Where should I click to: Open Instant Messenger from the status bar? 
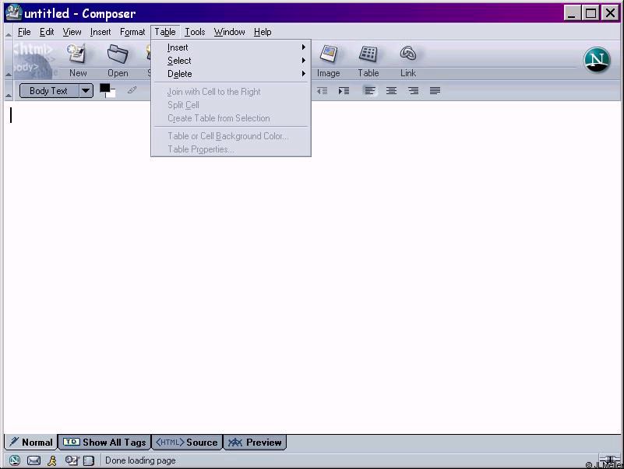point(52,460)
